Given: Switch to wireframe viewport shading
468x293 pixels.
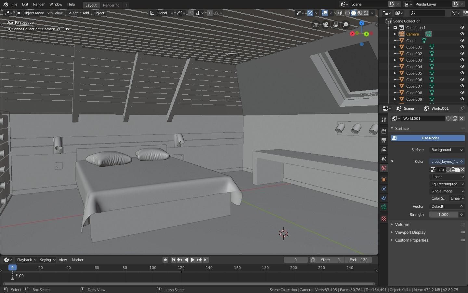Looking at the screenshot, I should point(347,13).
